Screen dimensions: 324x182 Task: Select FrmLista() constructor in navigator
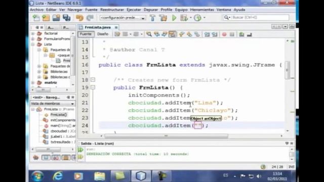[x=59, y=115]
